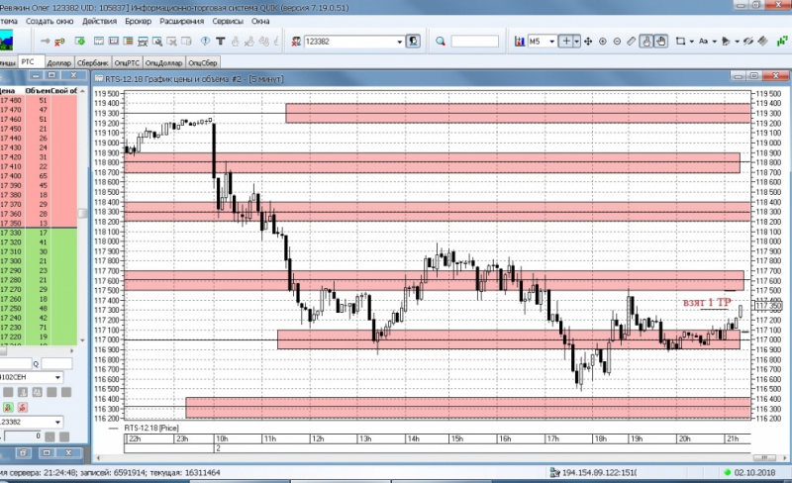The height and width of the screenshot is (483, 792).
Task: Click the order book right scroll arrow
Action: 72,350
